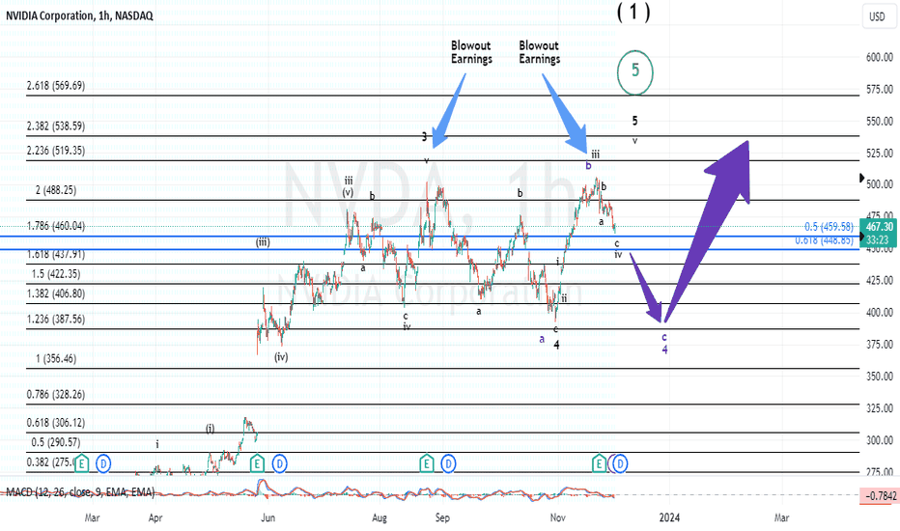Click the 600.00 price axis label
The width and height of the screenshot is (900, 531).
880,57
